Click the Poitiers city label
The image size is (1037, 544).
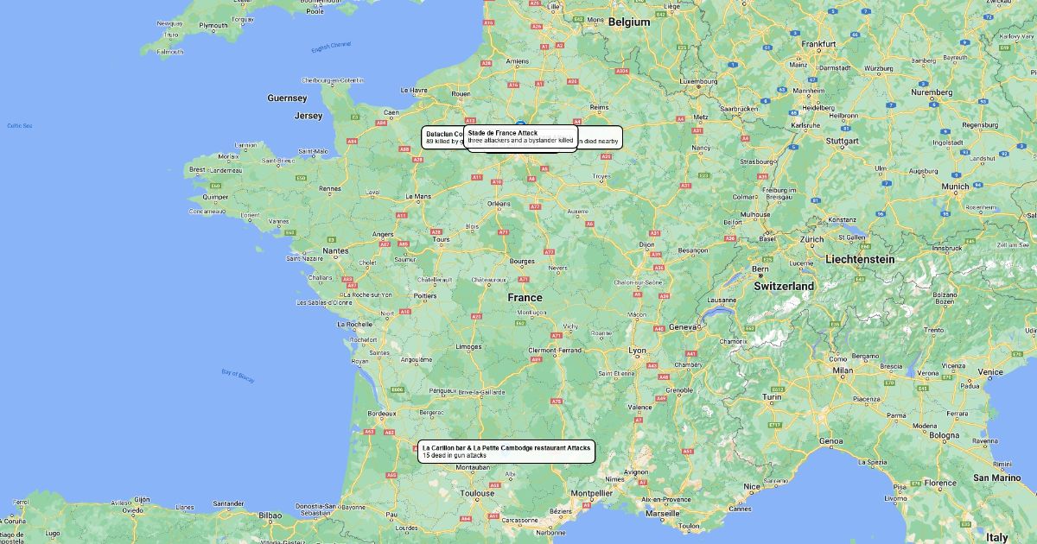[x=425, y=295]
